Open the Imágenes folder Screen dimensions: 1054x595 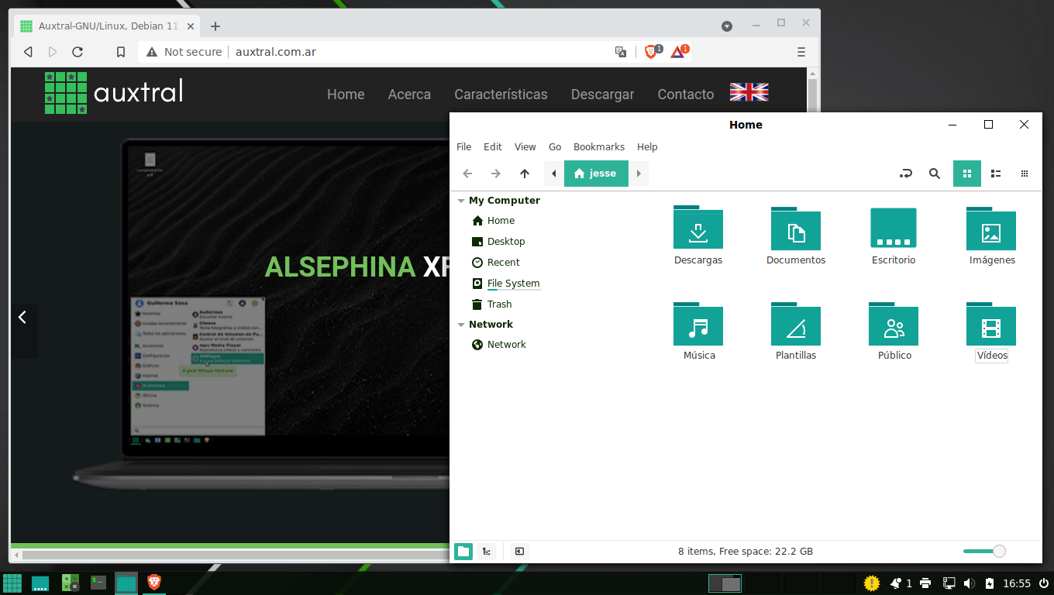992,236
